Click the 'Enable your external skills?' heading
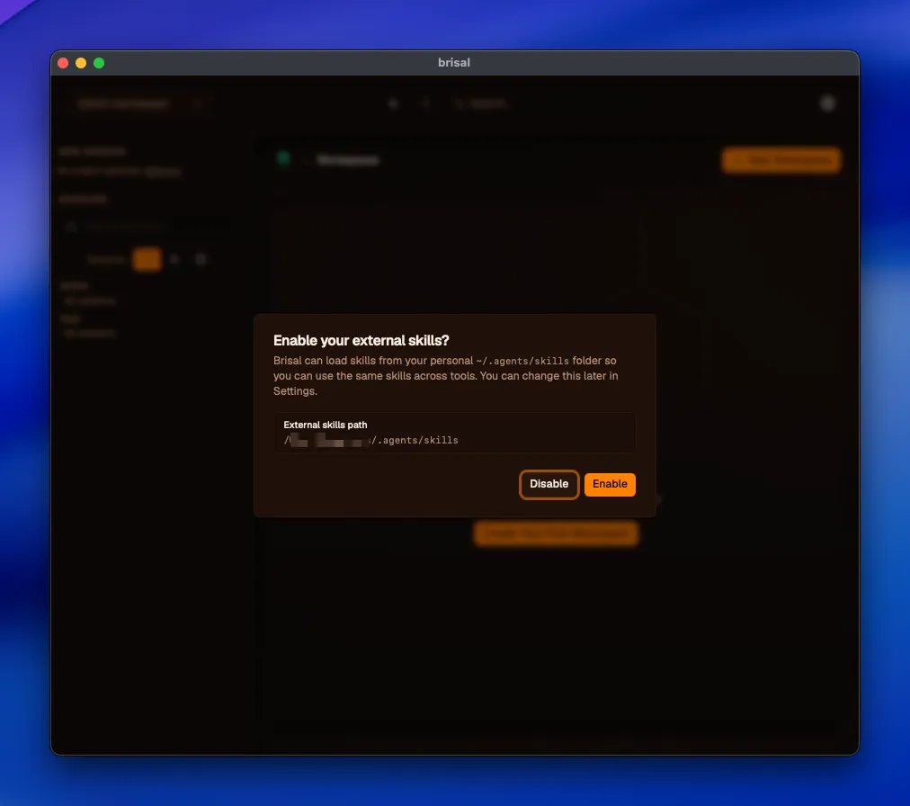This screenshot has height=806, width=910. coord(361,340)
